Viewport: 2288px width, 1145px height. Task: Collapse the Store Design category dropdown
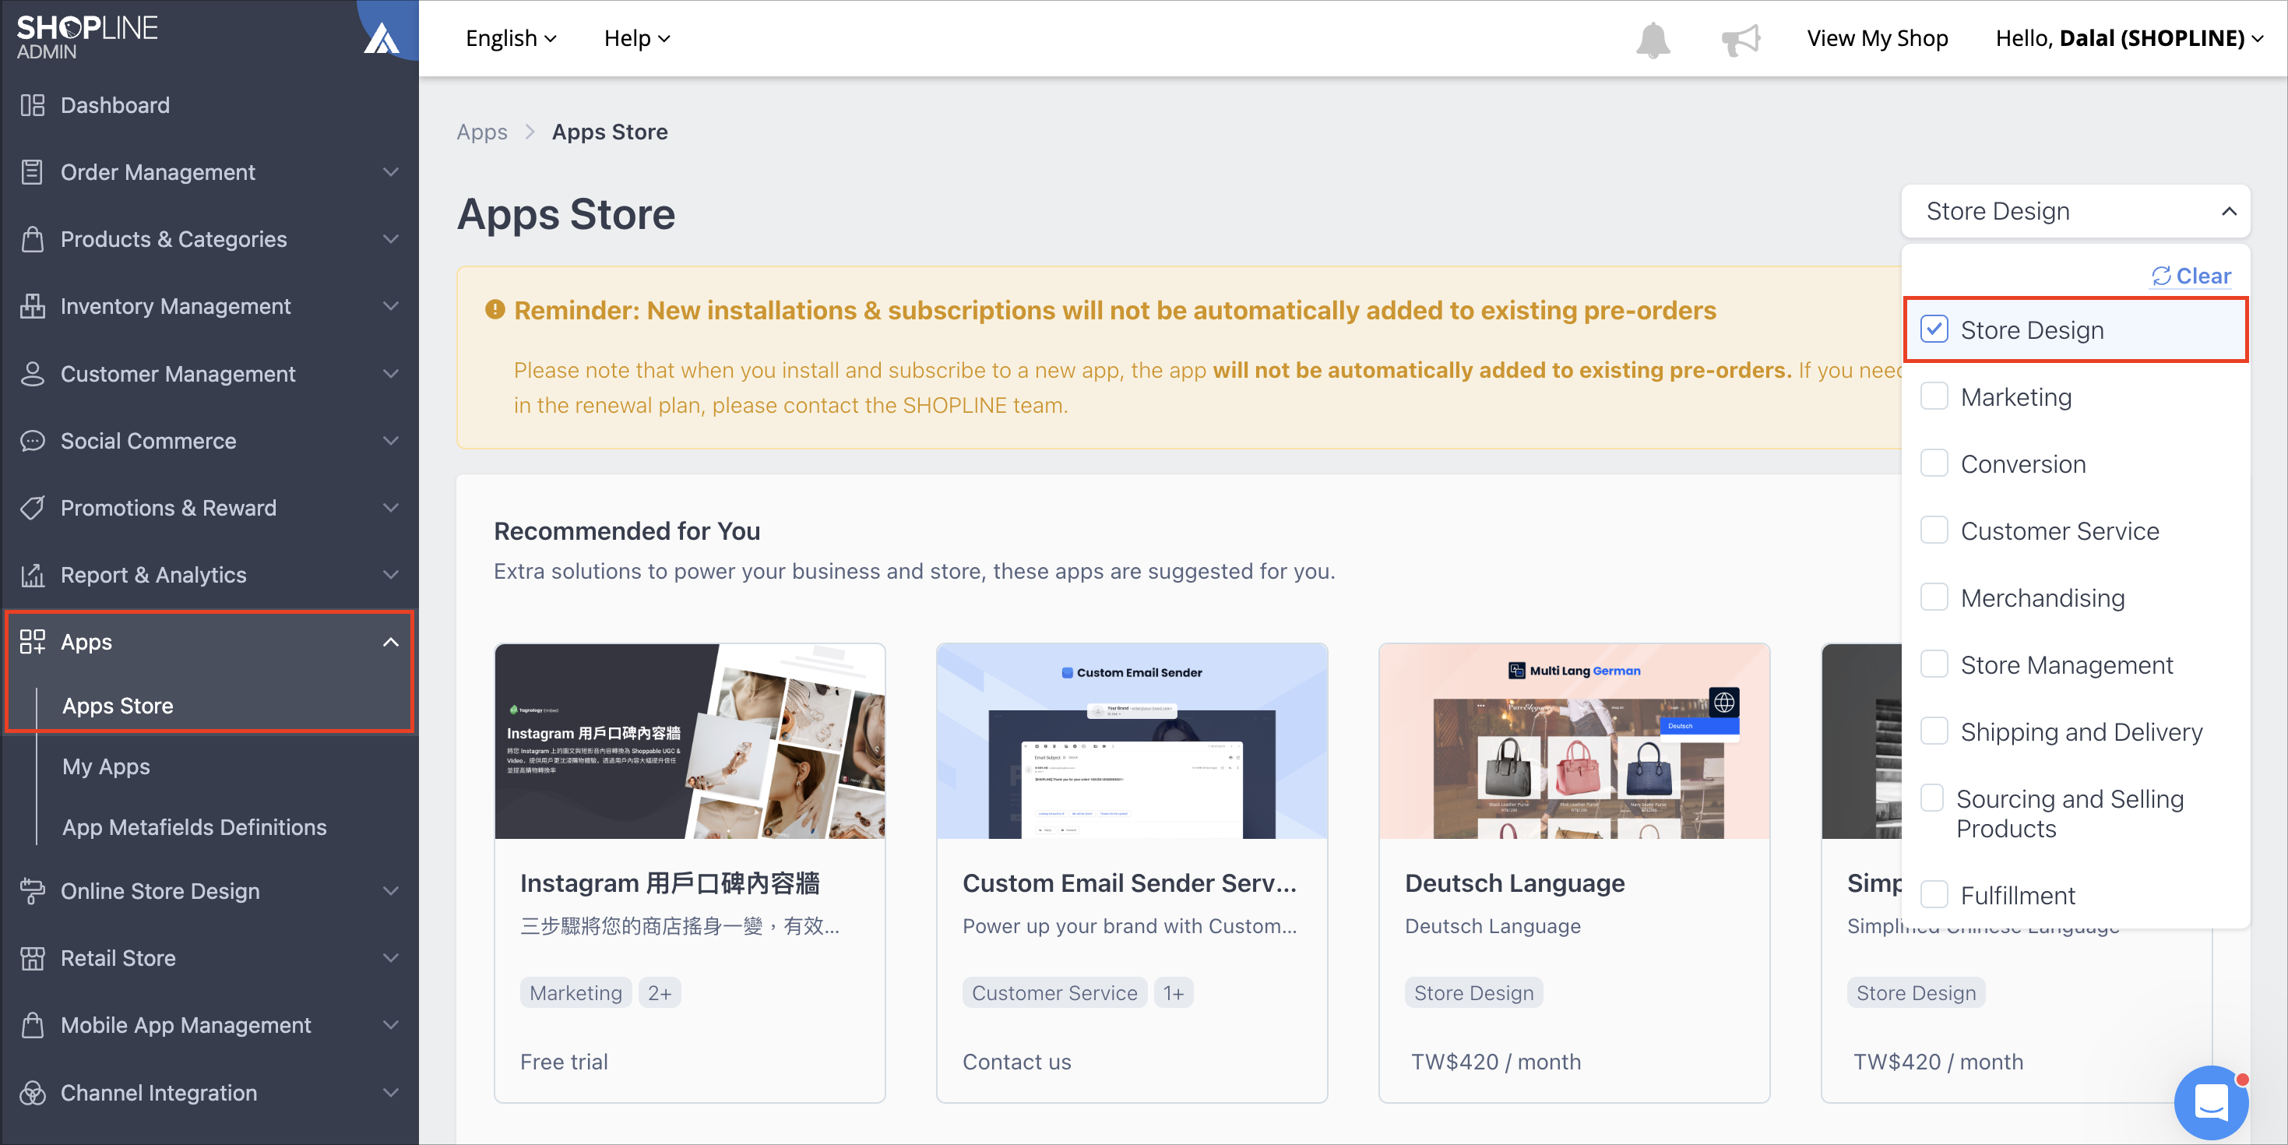tap(2075, 211)
